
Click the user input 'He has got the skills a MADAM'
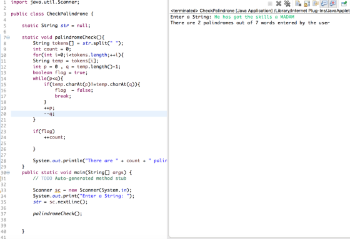point(254,17)
